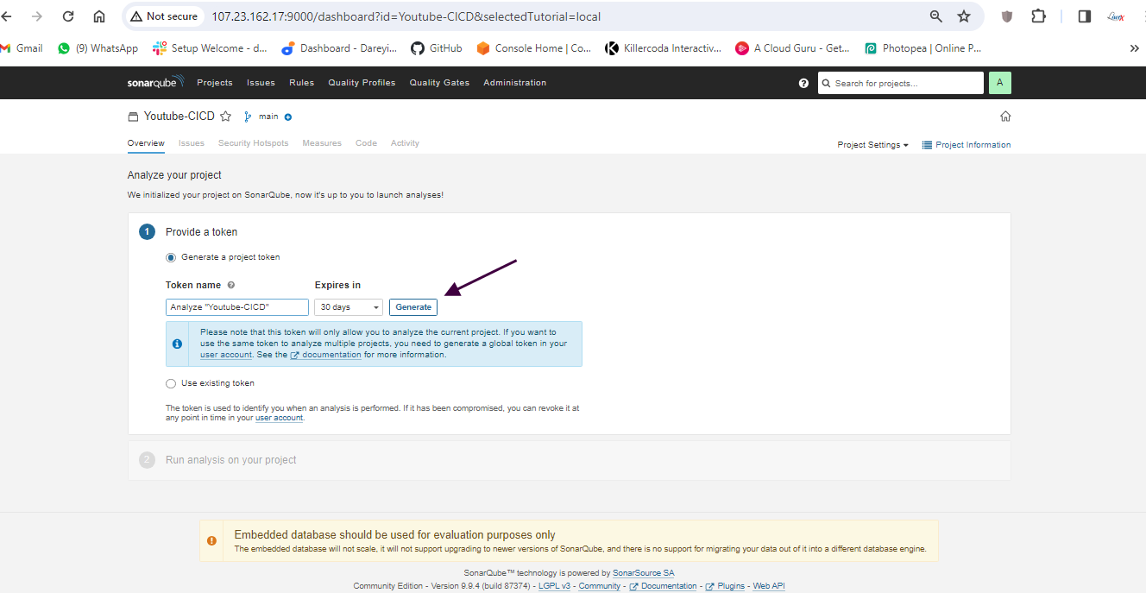
Task: Select Use existing token radio button
Action: pyautogui.click(x=171, y=383)
